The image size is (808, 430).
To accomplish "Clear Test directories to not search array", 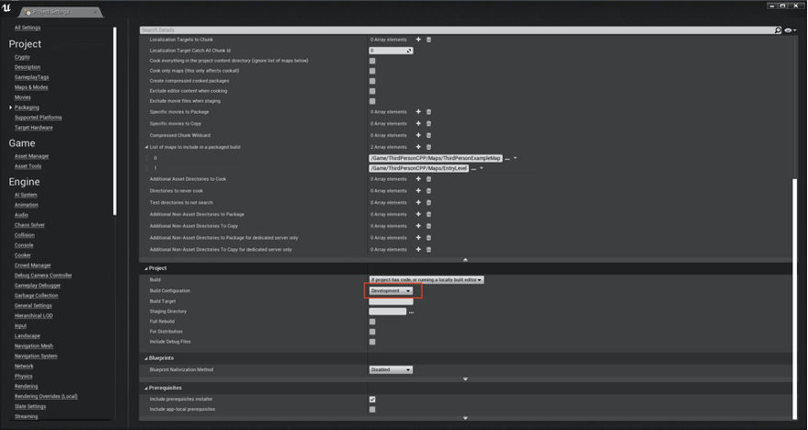I will pos(428,203).
